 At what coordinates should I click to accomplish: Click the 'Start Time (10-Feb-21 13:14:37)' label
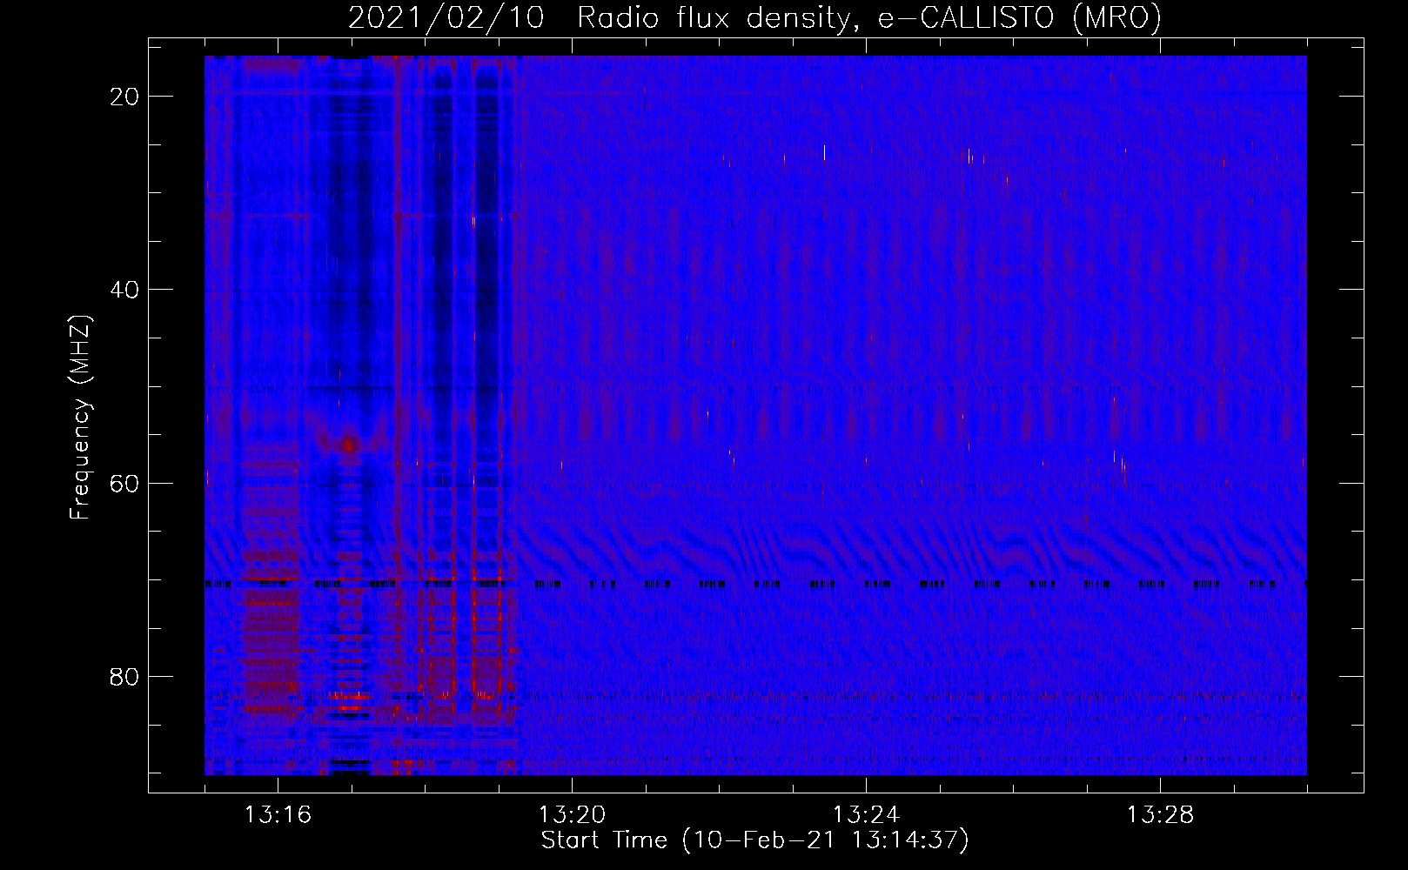[754, 840]
